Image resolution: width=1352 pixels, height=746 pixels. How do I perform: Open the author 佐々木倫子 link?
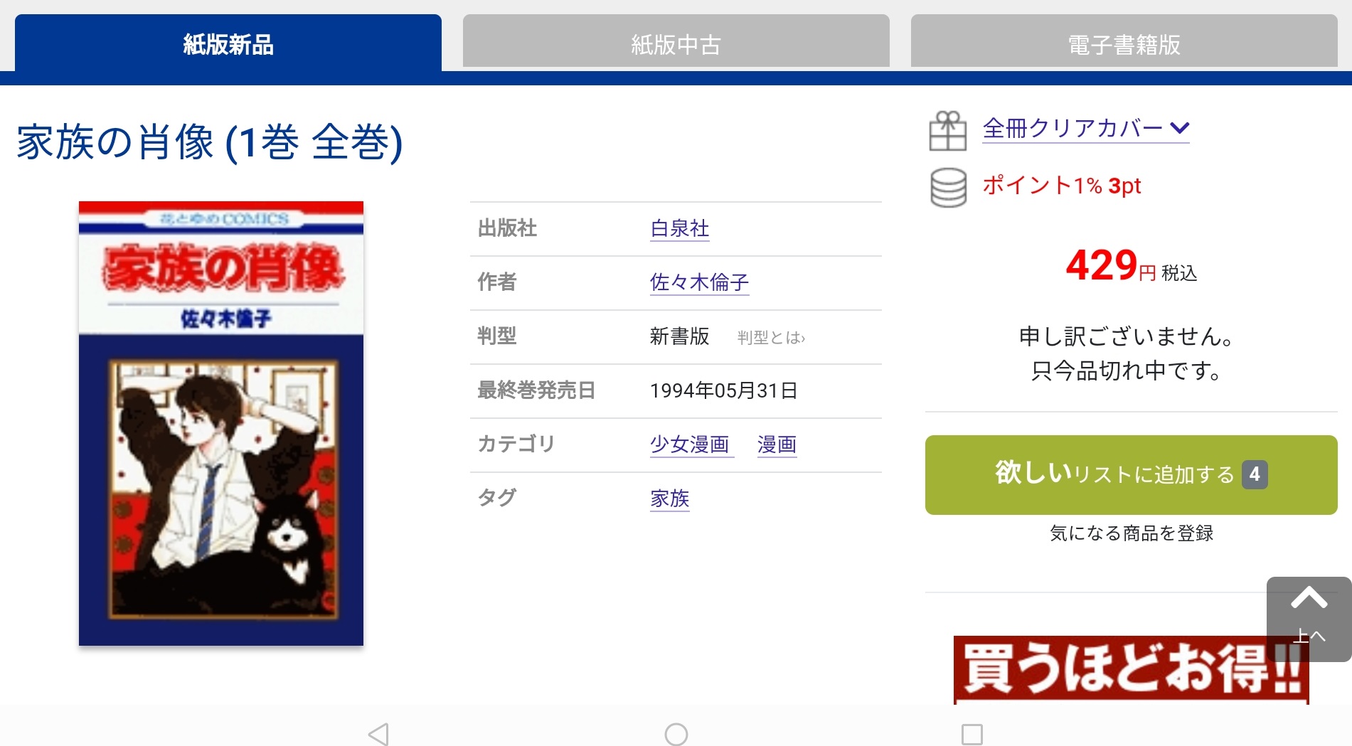(x=699, y=282)
